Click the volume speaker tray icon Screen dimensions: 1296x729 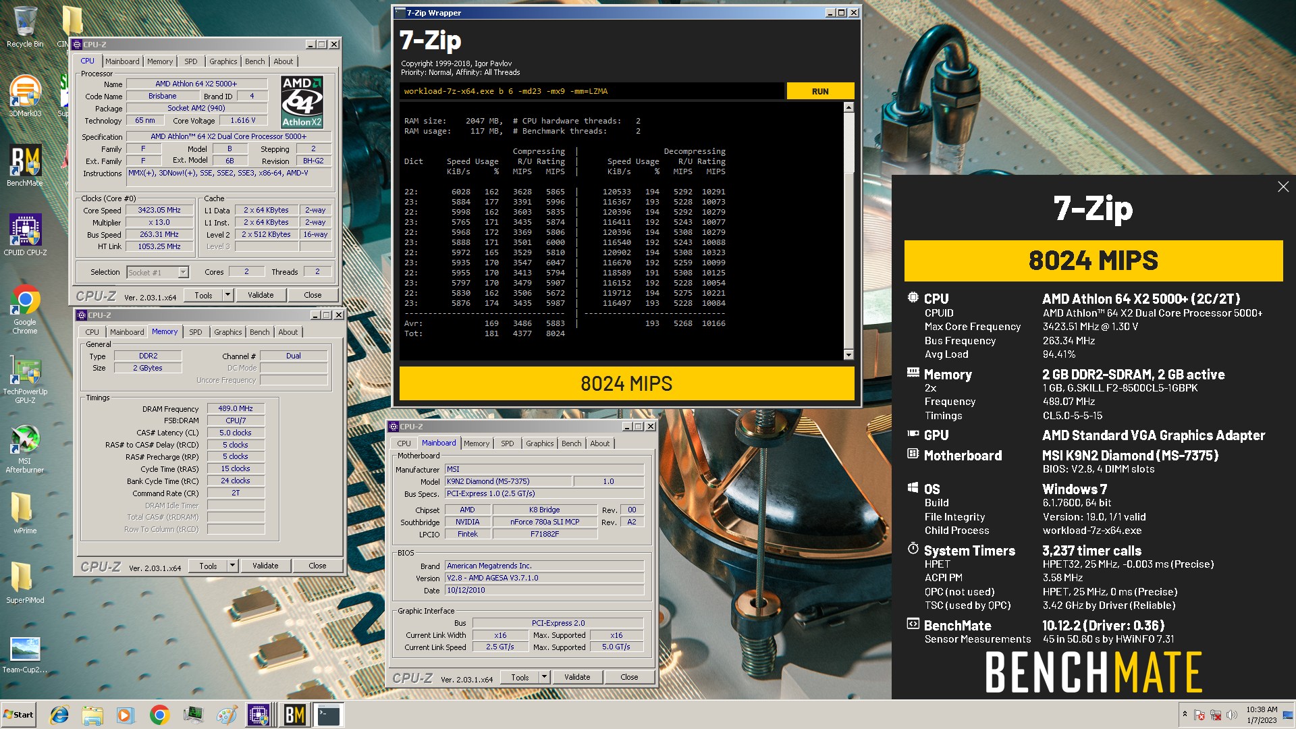tap(1232, 715)
